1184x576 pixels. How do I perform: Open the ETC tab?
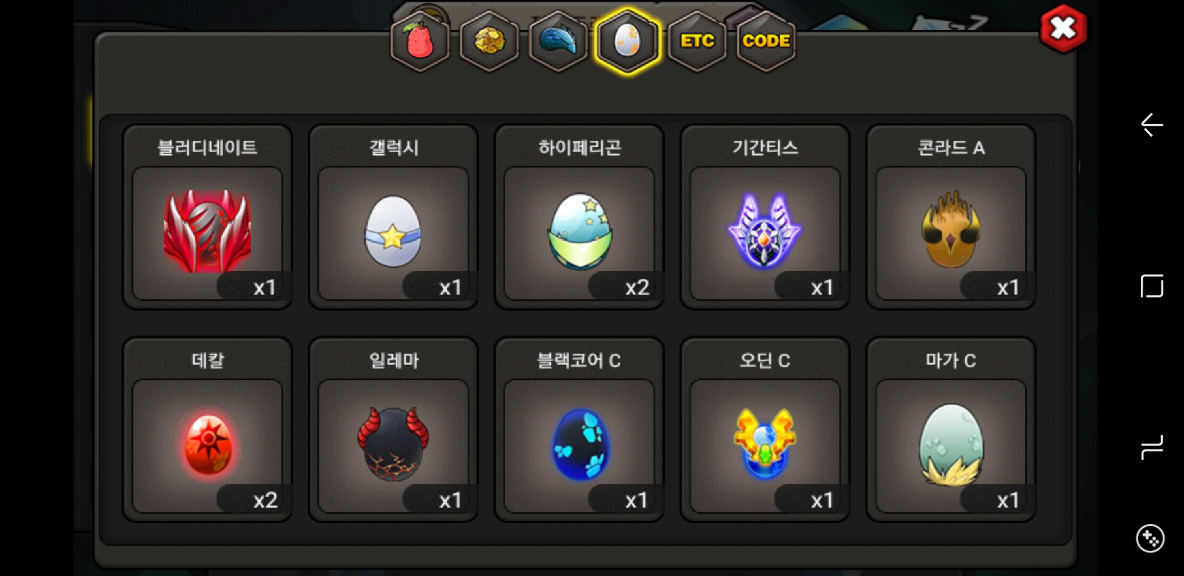[697, 41]
